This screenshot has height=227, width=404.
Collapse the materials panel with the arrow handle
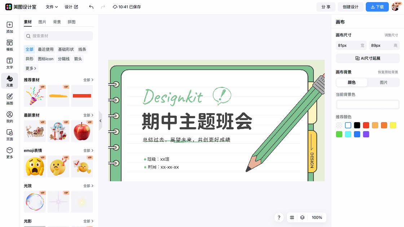click(x=101, y=121)
